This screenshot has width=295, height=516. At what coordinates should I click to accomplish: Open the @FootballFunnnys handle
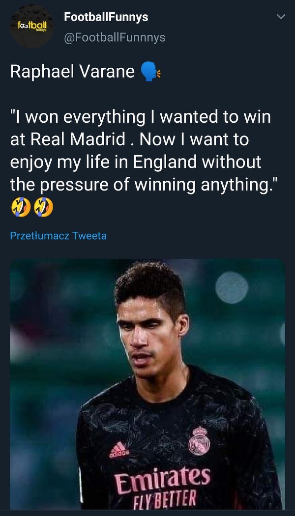[x=115, y=37]
